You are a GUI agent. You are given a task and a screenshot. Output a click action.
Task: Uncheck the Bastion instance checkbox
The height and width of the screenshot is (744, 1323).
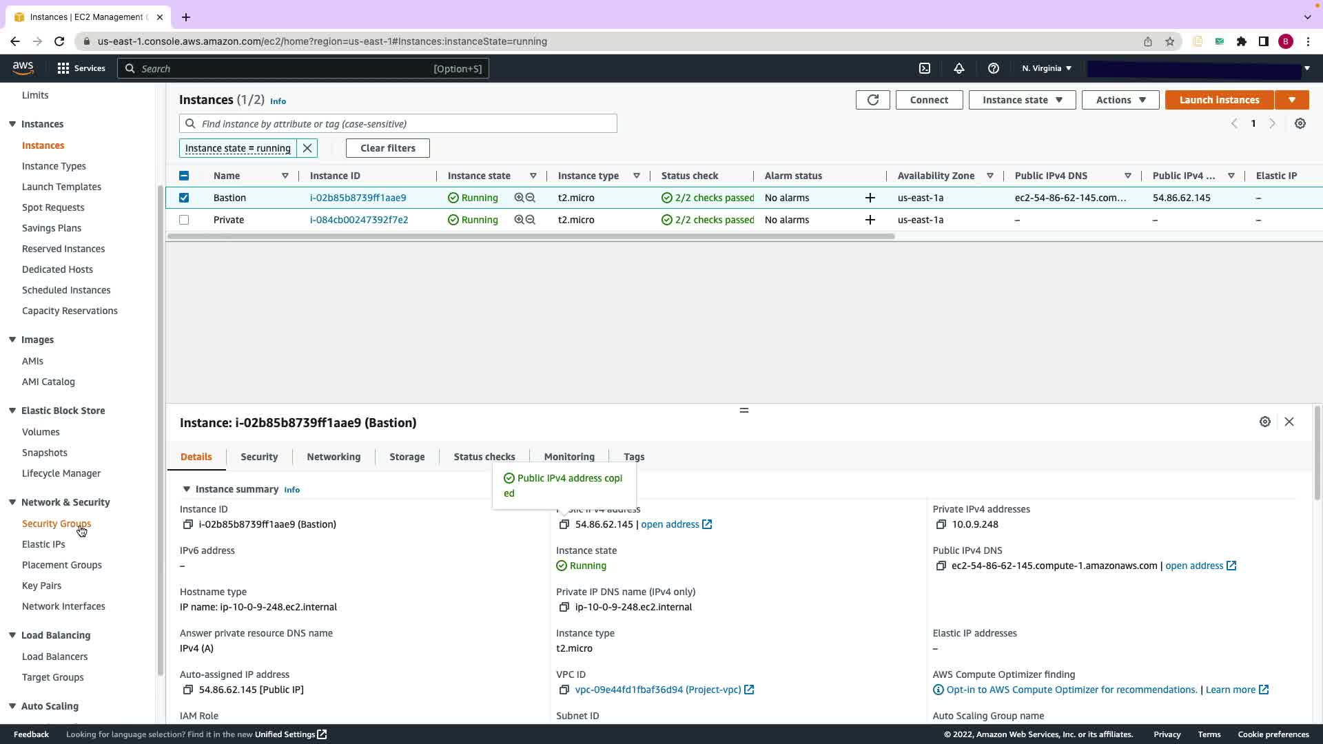(x=184, y=198)
